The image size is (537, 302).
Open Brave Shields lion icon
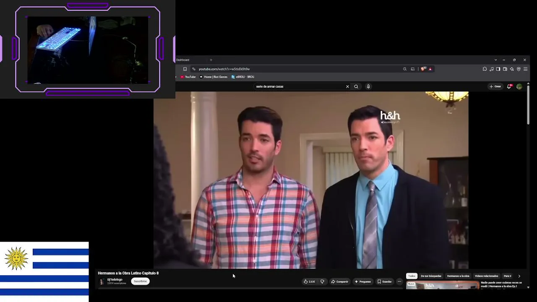point(423,69)
